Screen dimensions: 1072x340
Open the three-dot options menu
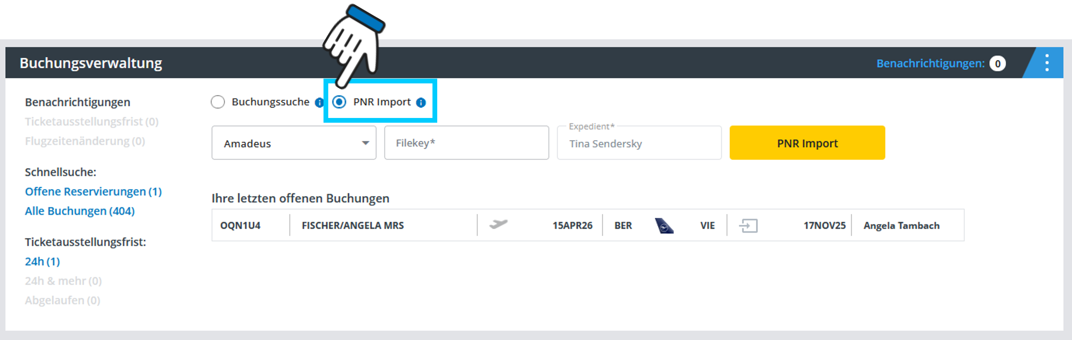[1047, 63]
